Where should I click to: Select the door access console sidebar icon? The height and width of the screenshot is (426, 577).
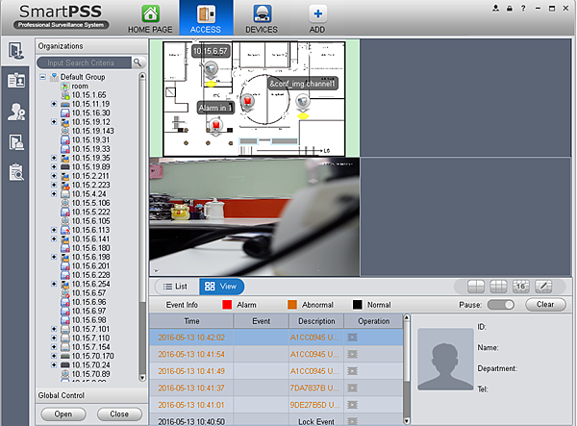click(x=15, y=51)
